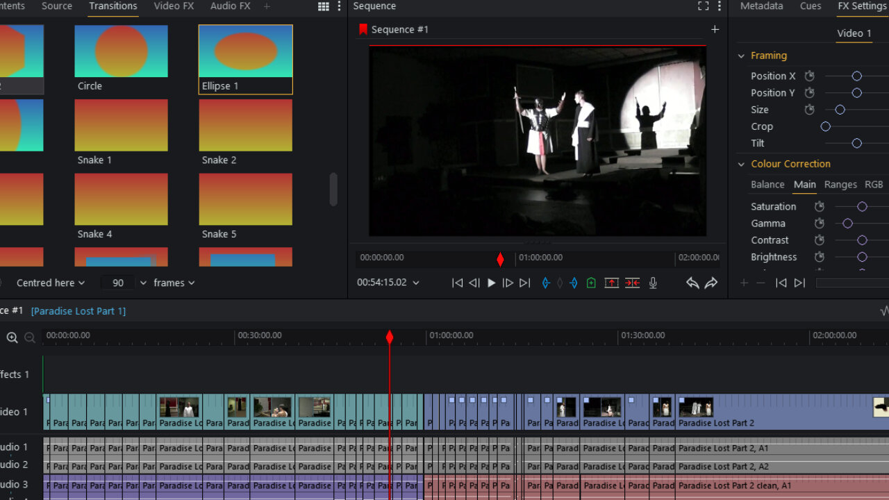Toggle keyframing for Saturation
Screen dimensions: 889x500
820,206
